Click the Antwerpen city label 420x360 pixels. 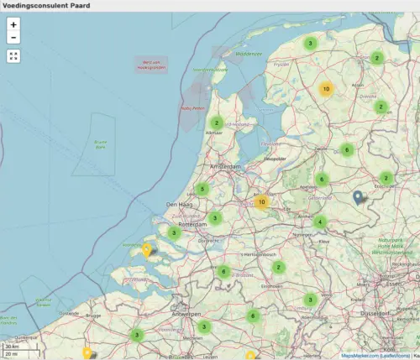[186, 314]
